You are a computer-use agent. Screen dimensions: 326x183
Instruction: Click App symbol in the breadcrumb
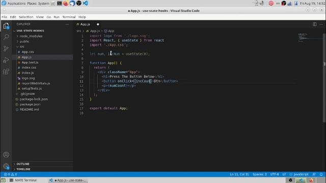(x=109, y=31)
